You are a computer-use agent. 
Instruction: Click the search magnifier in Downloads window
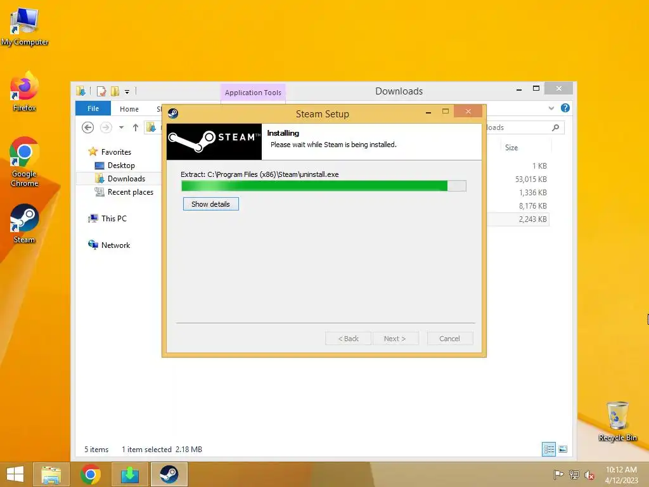click(555, 127)
